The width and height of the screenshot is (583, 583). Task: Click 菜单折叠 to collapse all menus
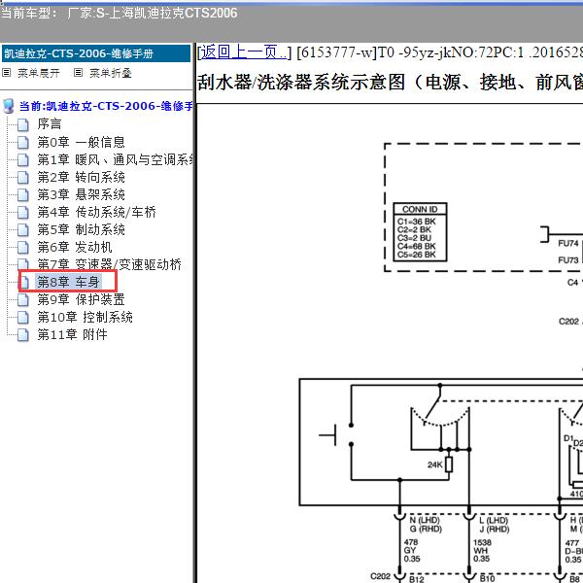pos(111,73)
